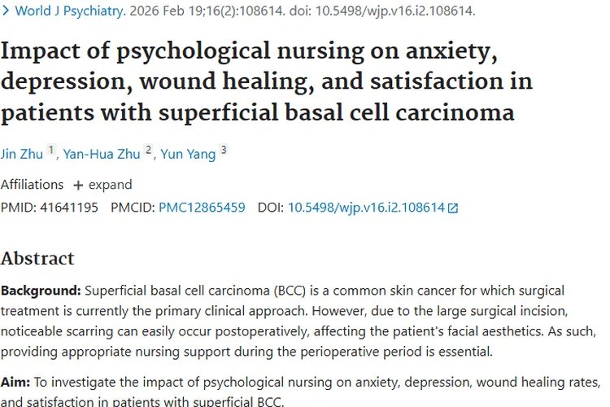Click affiliation superscript 3 after Yun Yang
This screenshot has height=407, width=610.
point(224,150)
